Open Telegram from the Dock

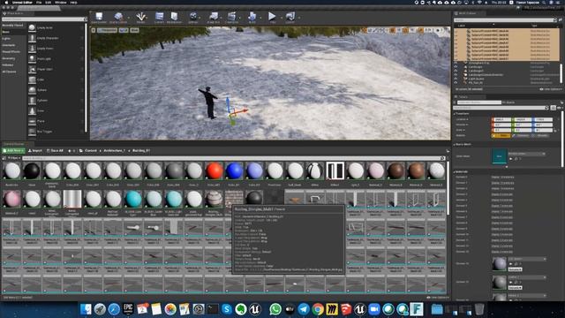(304, 309)
